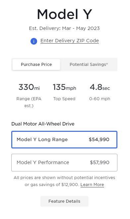
Task: Open the Enter Delivery ZIP Code link
Action: [70, 41]
